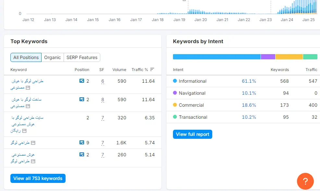This screenshot has height=191, width=320.
Task: Click the Volume column header
Action: click(119, 70)
